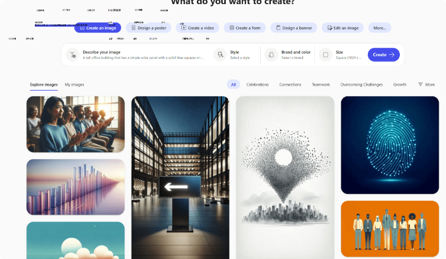
Task: Expand the More filters menu
Action: tap(426, 84)
